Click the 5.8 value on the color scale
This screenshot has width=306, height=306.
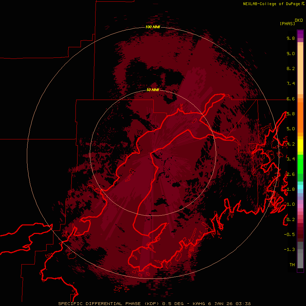coord(291,114)
